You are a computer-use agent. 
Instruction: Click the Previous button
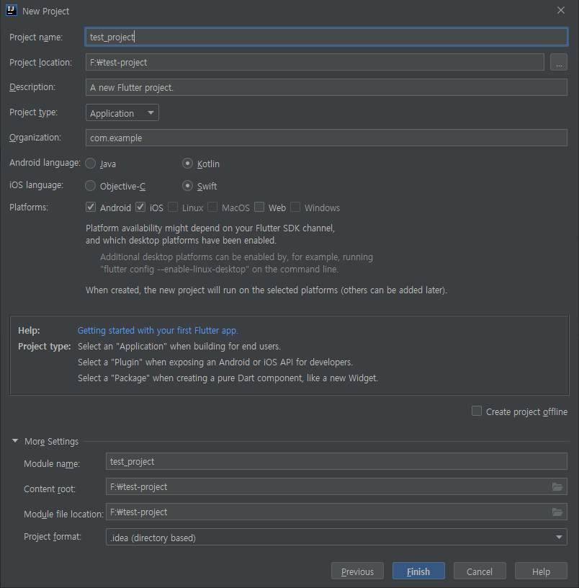click(357, 571)
